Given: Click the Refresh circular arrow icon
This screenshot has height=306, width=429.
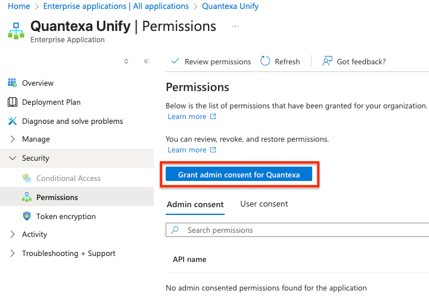Looking at the screenshot, I should [265, 61].
